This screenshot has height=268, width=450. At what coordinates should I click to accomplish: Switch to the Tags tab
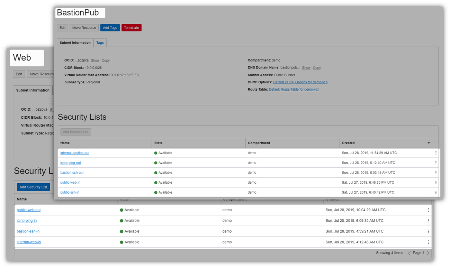point(100,43)
